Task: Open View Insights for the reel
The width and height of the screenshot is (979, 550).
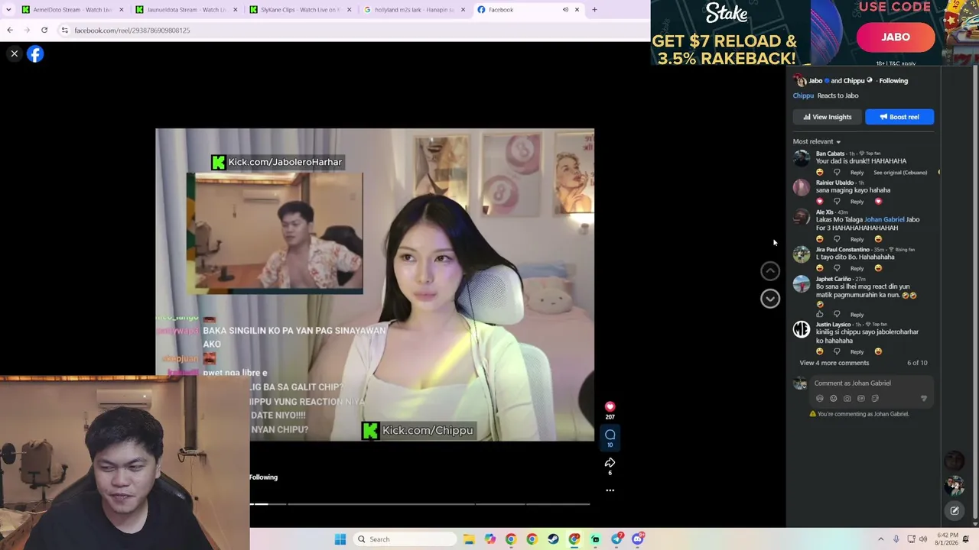Action: coord(828,117)
